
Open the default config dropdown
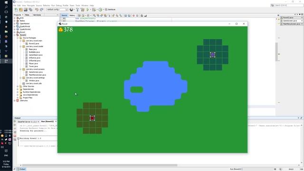point(57,9)
